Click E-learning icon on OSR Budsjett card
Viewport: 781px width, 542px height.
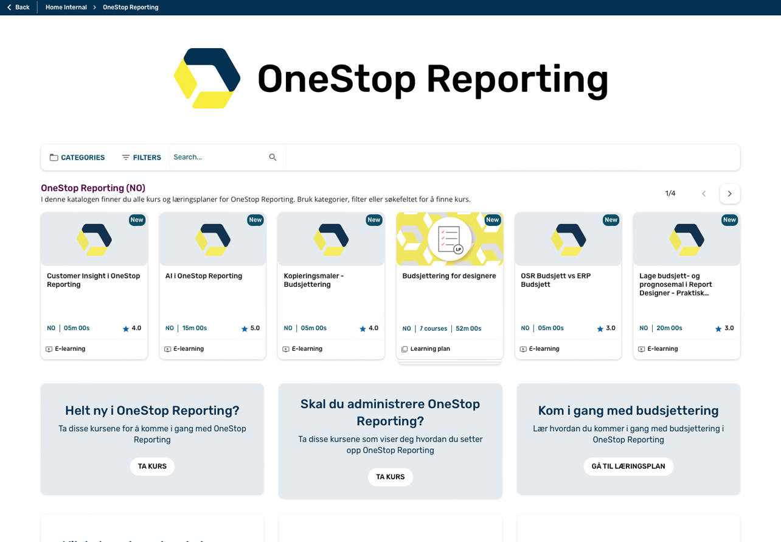tap(523, 349)
